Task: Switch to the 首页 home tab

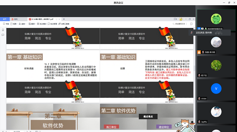Action: pos(5,19)
